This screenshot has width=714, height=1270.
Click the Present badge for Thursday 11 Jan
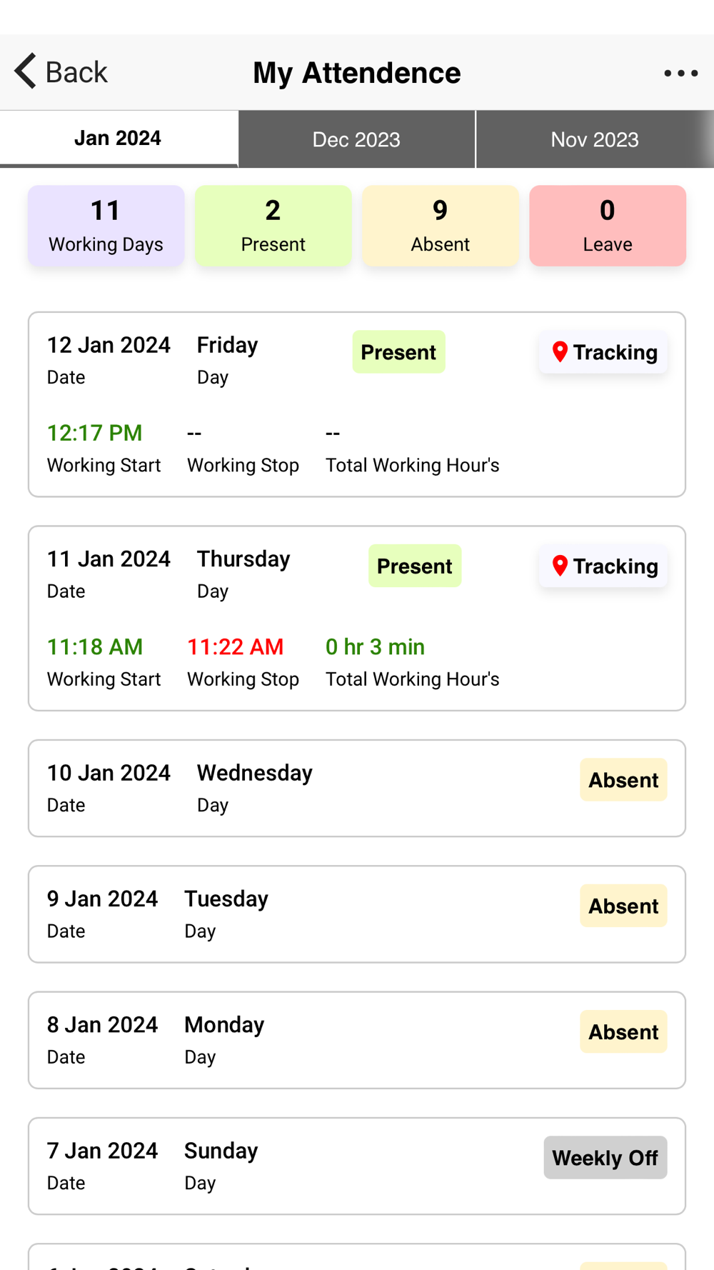click(x=415, y=566)
